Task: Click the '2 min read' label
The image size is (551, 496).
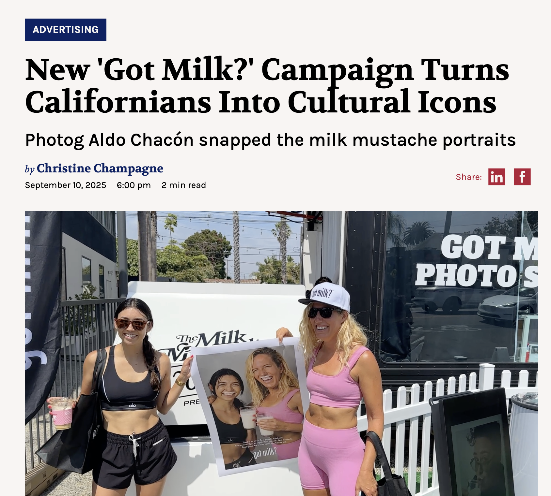Action: (x=184, y=185)
